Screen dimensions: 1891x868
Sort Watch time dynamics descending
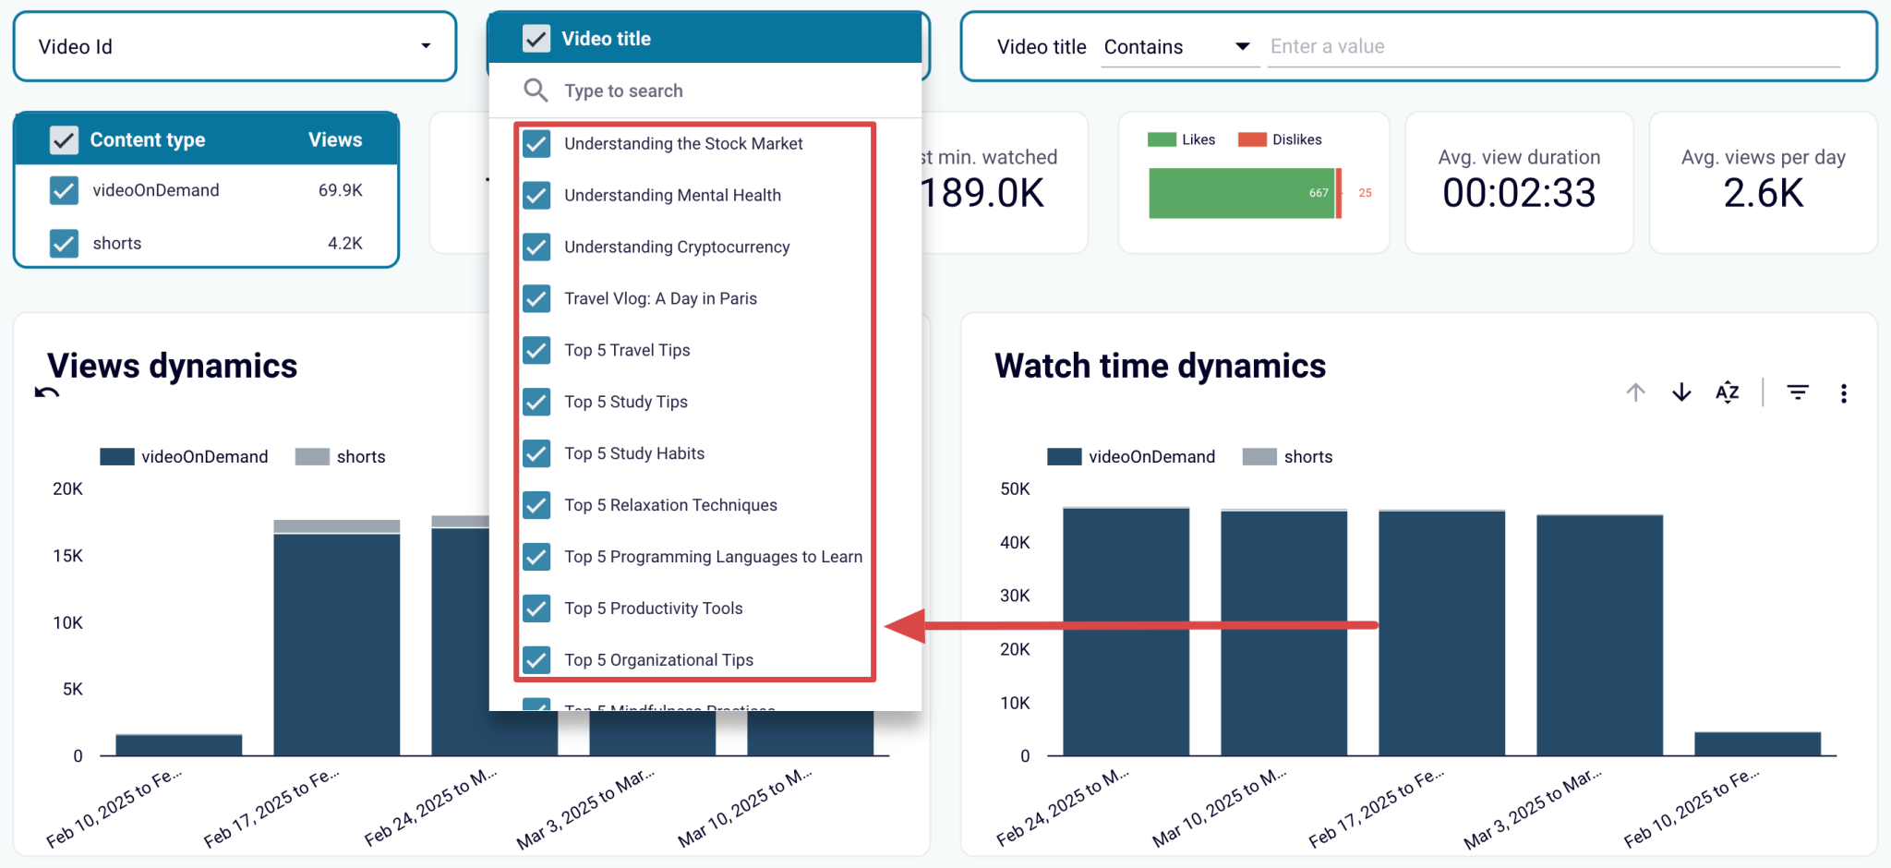point(1680,392)
